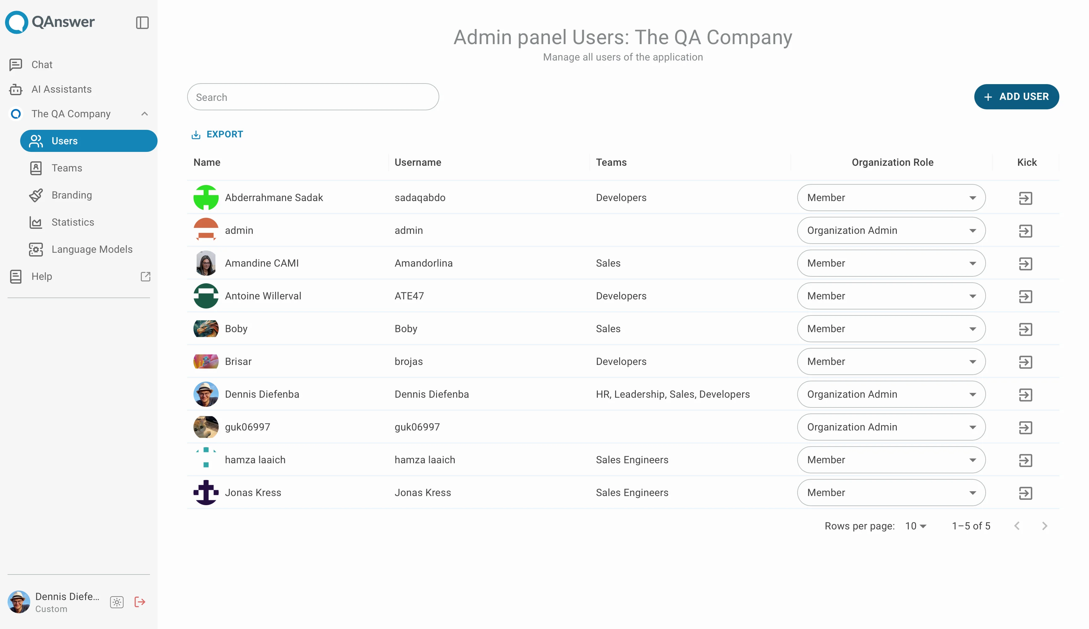Kick Jonas Kress from organization

click(x=1025, y=493)
